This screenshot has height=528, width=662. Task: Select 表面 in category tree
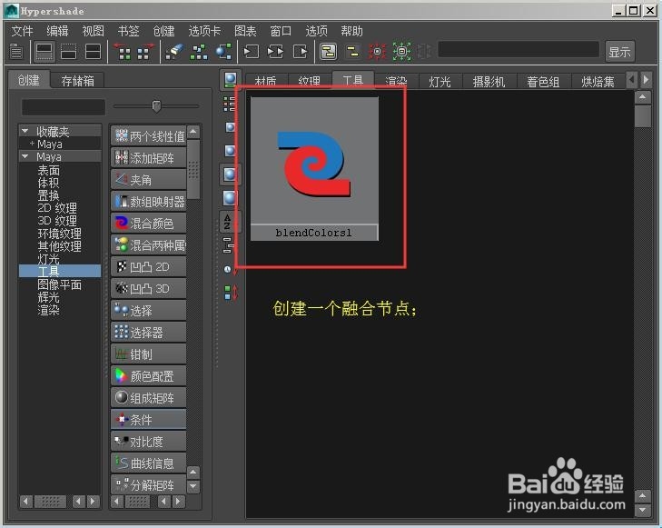(48, 170)
